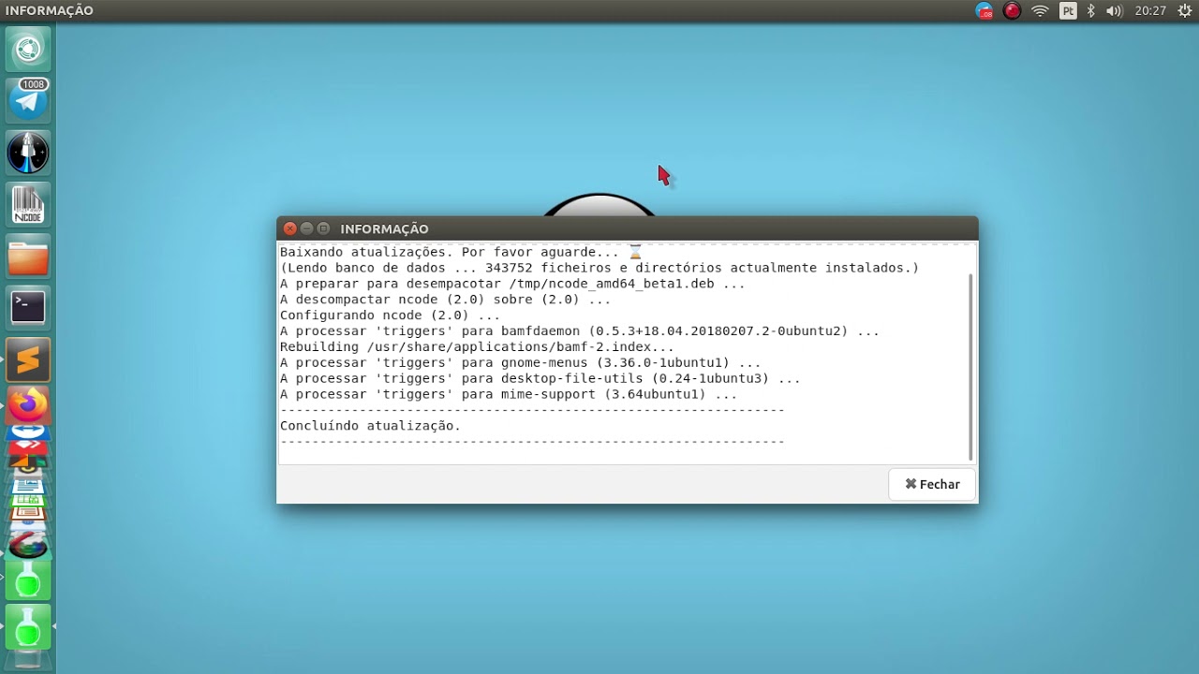Click the line mentioning gnome-menus
Viewport: 1199px width, 674px height.
pos(520,363)
